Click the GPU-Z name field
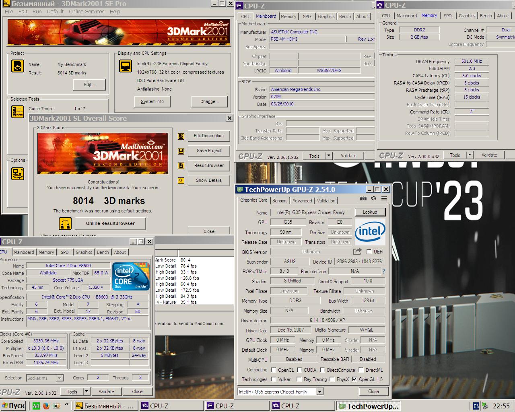This screenshot has width=515, height=412. 311,212
